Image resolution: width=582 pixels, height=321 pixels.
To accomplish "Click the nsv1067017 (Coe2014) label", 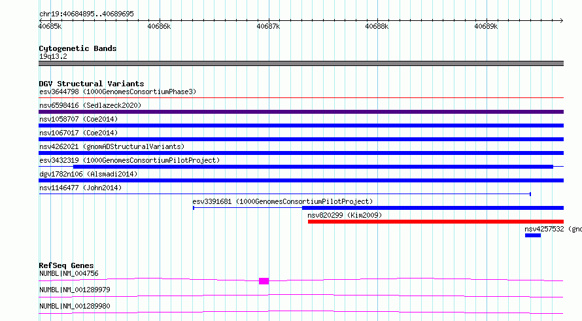I will (78, 133).
